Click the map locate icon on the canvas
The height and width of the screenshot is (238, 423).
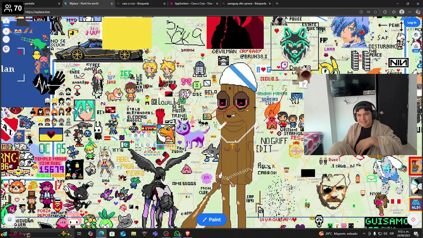[413, 219]
